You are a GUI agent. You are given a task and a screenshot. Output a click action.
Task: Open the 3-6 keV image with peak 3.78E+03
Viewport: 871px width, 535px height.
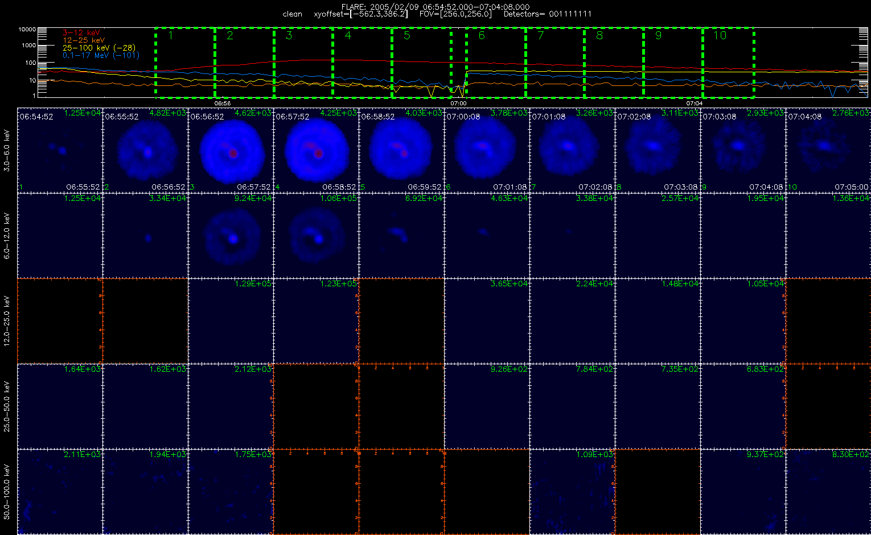click(487, 150)
